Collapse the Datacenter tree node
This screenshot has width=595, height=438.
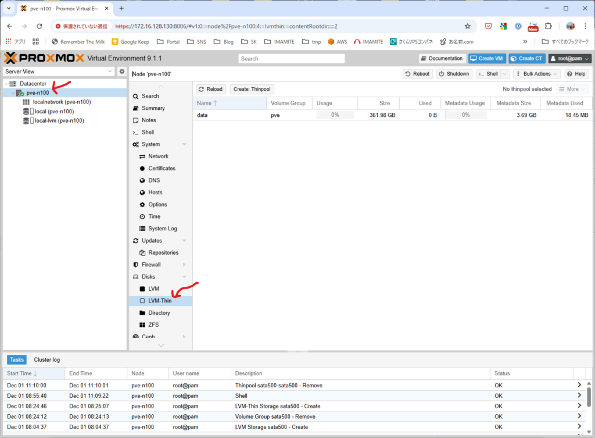6,84
